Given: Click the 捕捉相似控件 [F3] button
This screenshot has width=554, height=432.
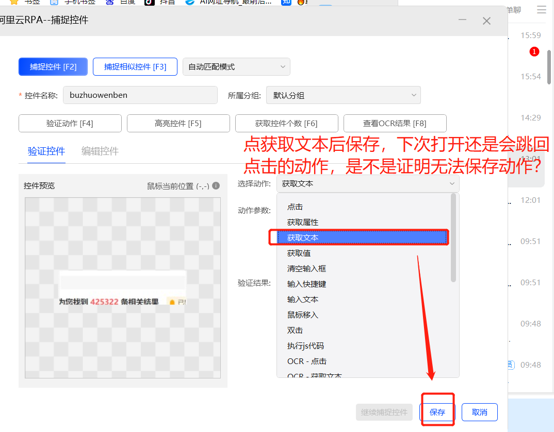Looking at the screenshot, I should 135,66.
